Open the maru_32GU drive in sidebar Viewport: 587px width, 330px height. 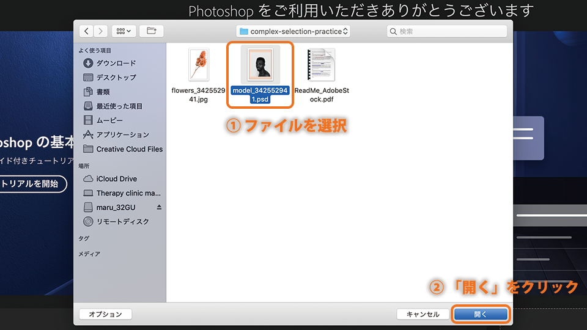coord(116,207)
